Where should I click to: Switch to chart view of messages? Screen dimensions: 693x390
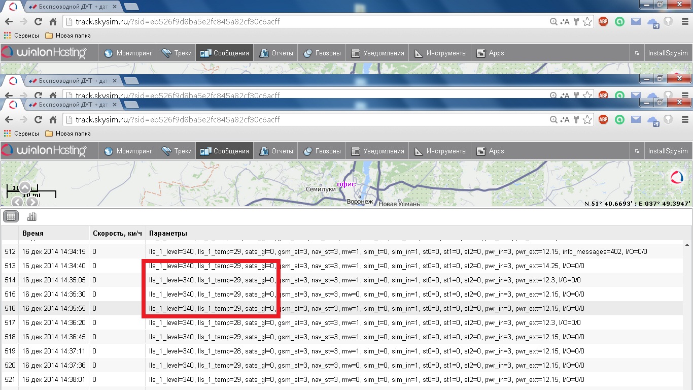tap(31, 217)
